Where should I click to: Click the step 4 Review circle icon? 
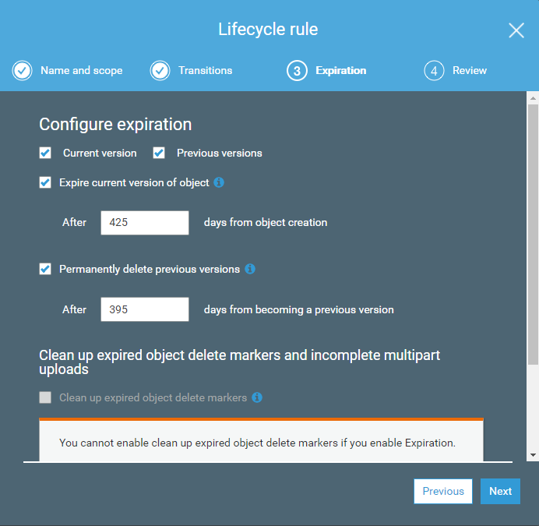click(434, 71)
